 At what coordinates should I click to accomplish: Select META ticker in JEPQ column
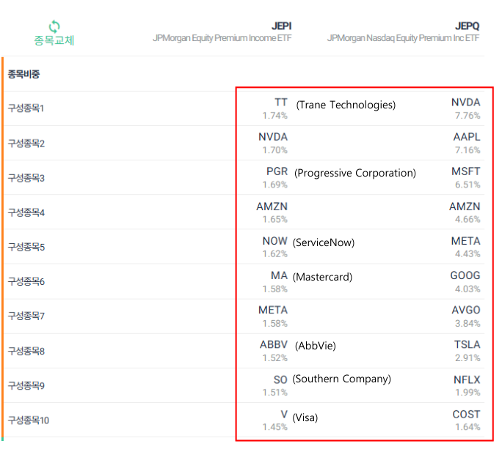[x=466, y=241]
